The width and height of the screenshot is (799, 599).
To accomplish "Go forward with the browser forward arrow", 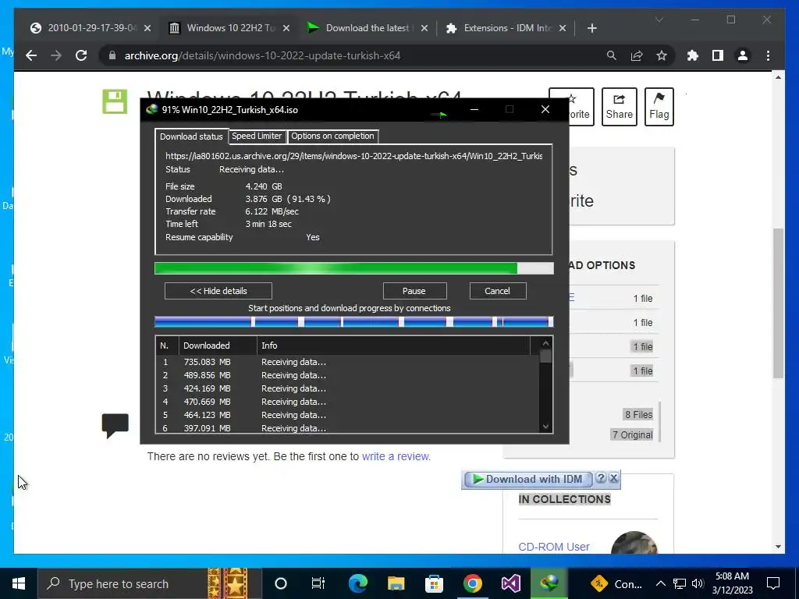I will point(56,55).
